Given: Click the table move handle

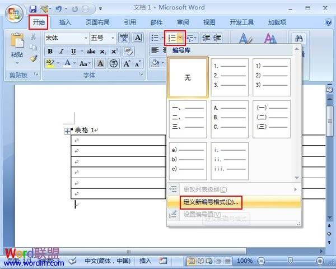Looking at the screenshot, I should pos(68,131).
